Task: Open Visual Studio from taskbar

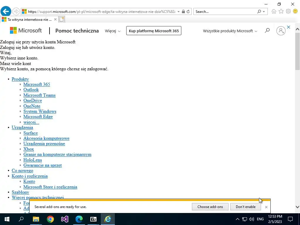Action: tap(65, 219)
